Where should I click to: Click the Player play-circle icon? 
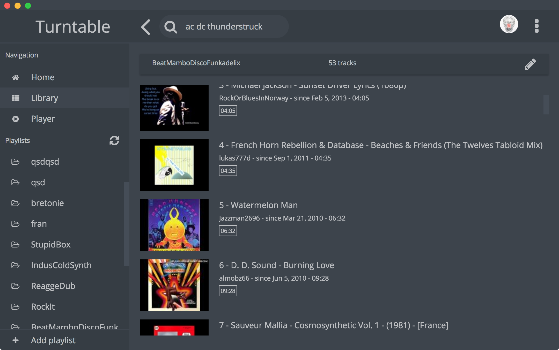[x=16, y=119]
